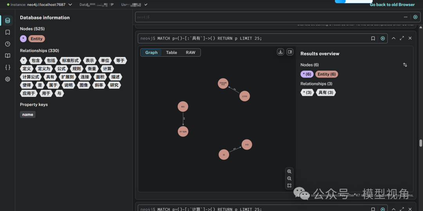Run query from the top editor

416,17
